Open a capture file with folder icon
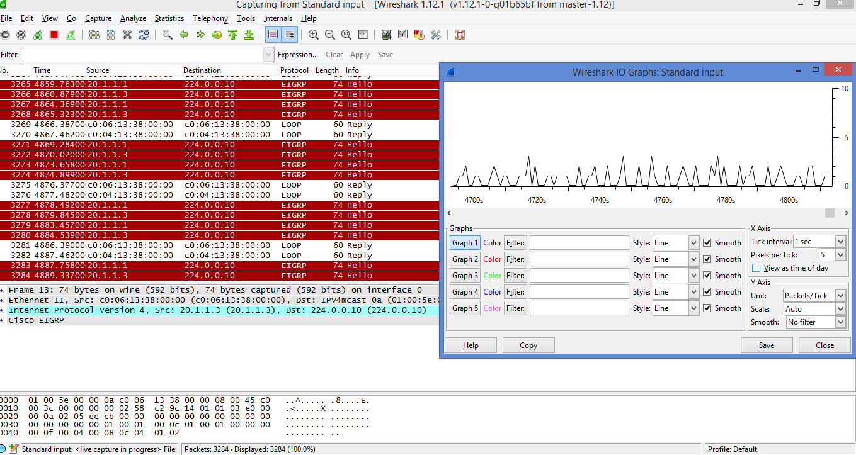856x455 pixels. pos(94,35)
